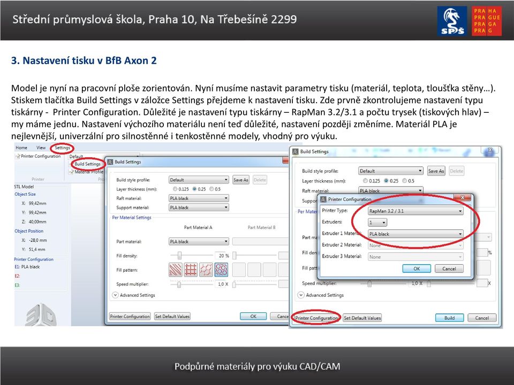
Task: Open the Extruder 1 Material dropdown
Action: [415, 234]
